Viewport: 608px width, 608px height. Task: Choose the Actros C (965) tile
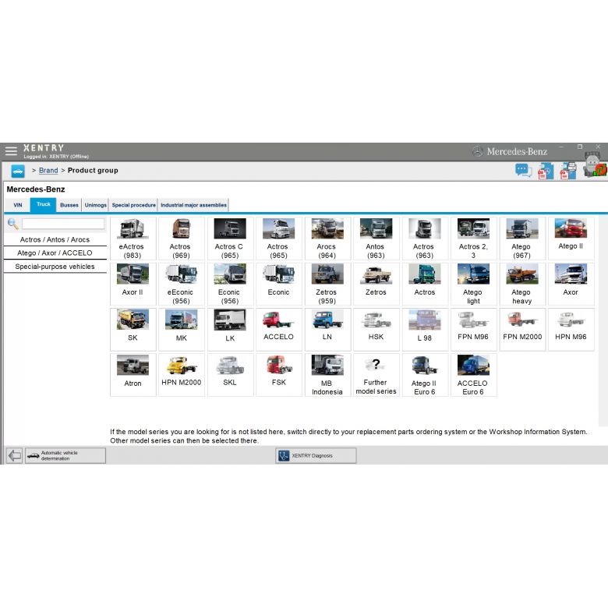pos(230,239)
